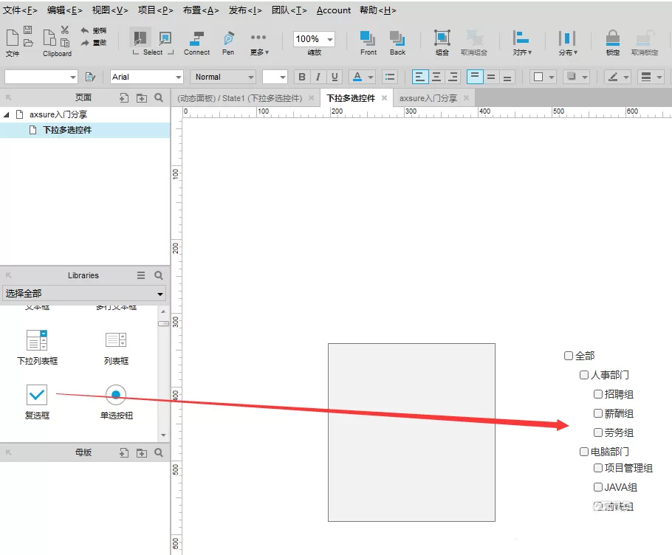Open the 编辑 menu
672x555 pixels.
[65, 10]
